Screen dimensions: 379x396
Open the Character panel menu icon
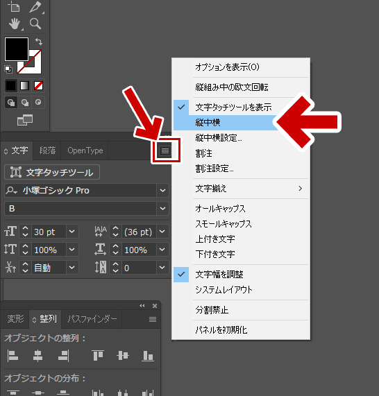click(x=165, y=150)
